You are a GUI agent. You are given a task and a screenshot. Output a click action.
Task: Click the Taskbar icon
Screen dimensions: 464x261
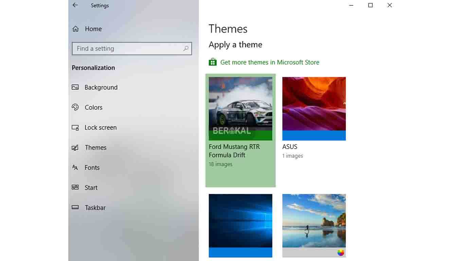(x=75, y=208)
